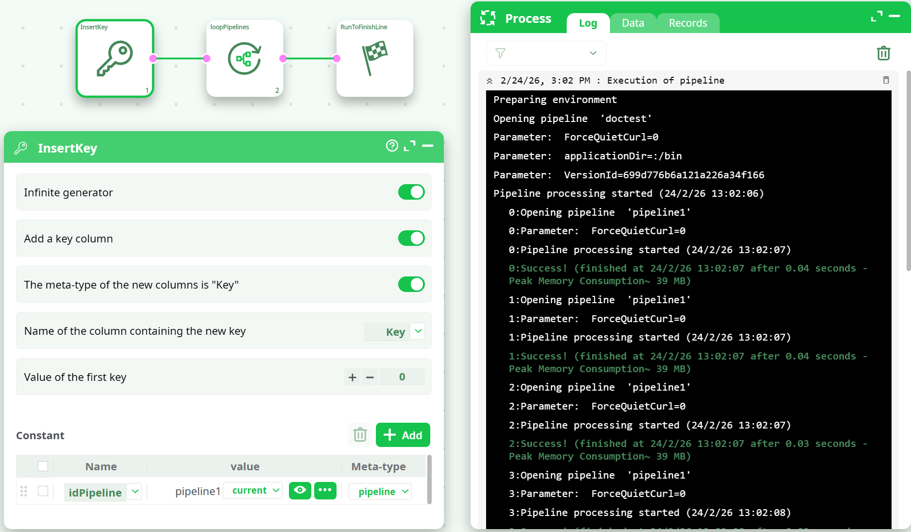The height and width of the screenshot is (532, 911).
Task: Delete selected constant with trash icon
Action: click(x=360, y=435)
